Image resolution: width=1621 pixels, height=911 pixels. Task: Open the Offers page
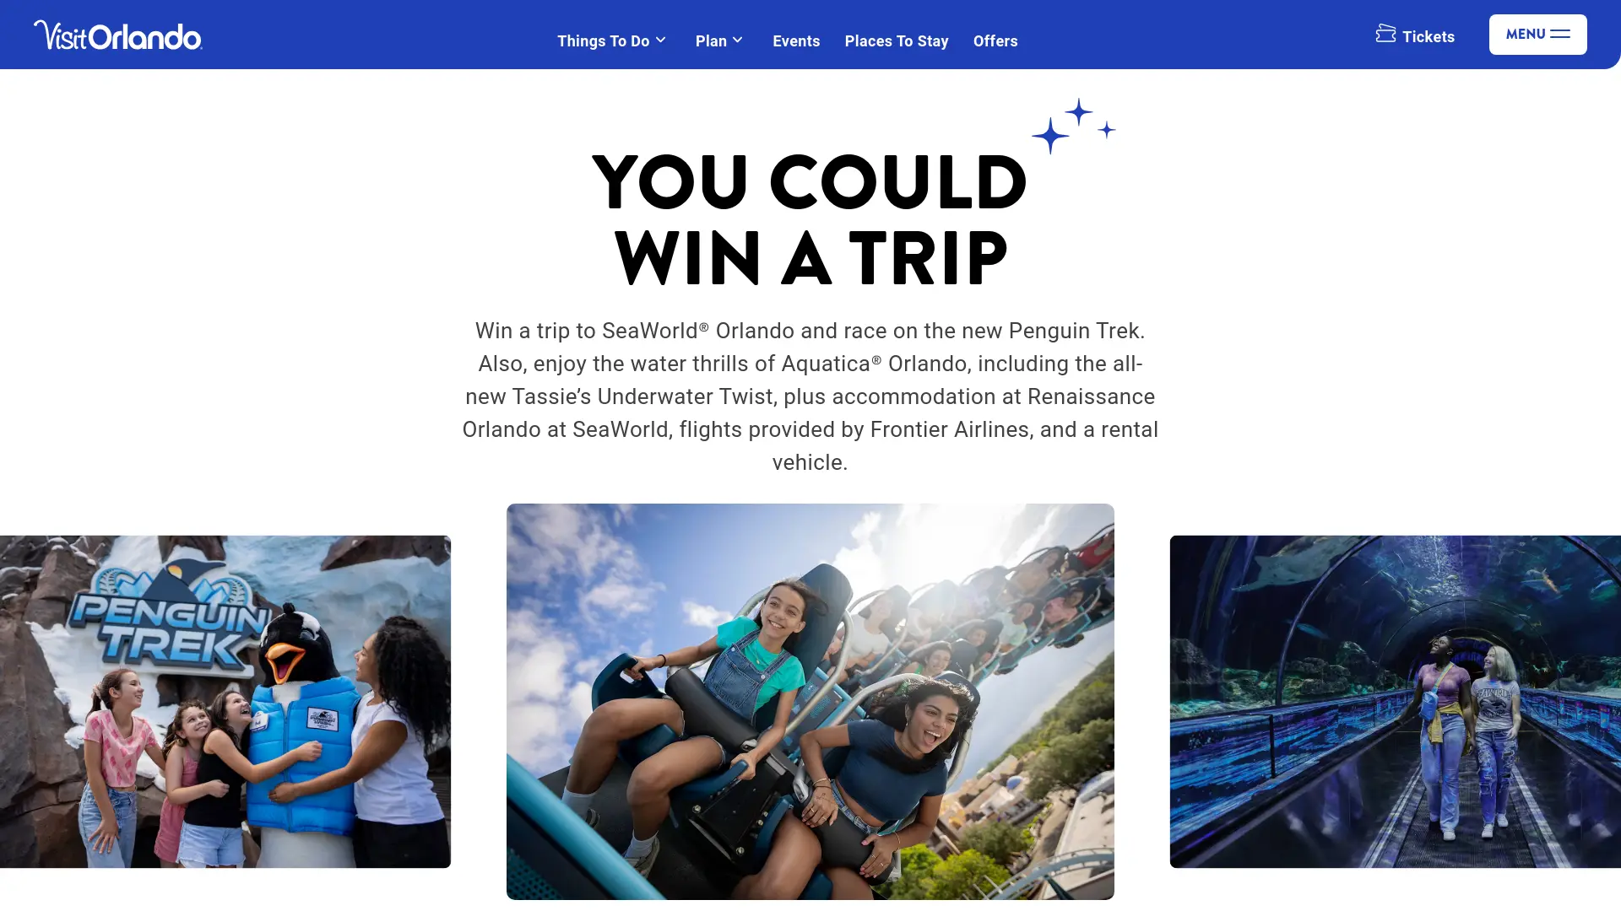coord(995,40)
